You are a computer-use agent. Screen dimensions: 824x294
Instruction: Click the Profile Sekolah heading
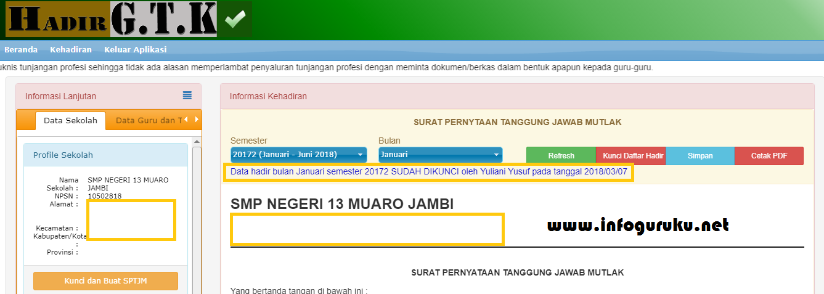pos(63,155)
